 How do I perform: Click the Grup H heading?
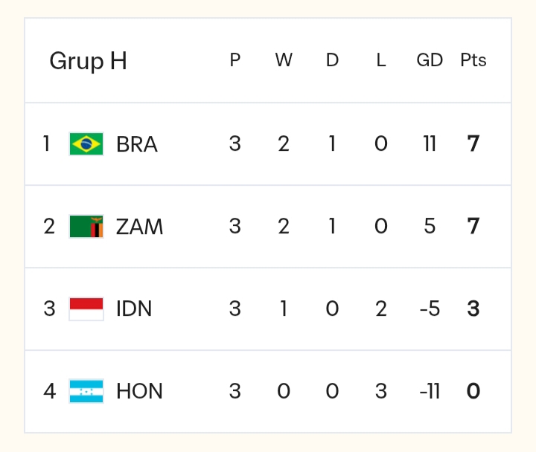(88, 61)
